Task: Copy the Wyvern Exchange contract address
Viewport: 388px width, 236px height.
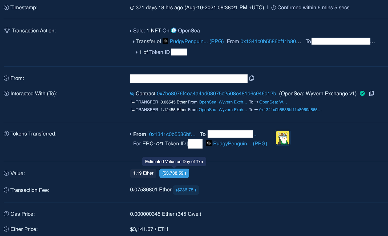Action: pos(371,93)
